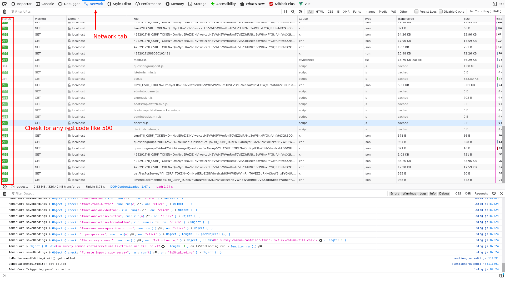Image resolution: width=505 pixels, height=284 pixels.
Task: Open request blocking icon
Action: (x=300, y=12)
